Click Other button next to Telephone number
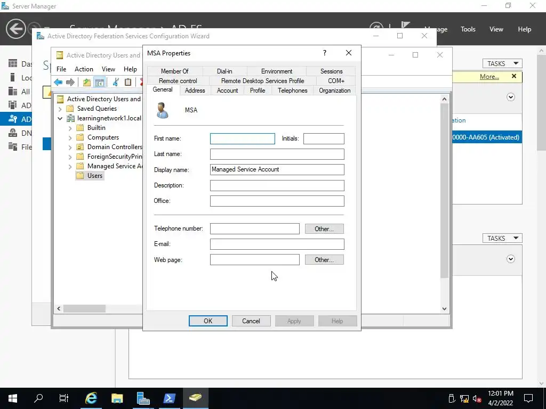Screen dimensions: 546x409 click(324, 229)
